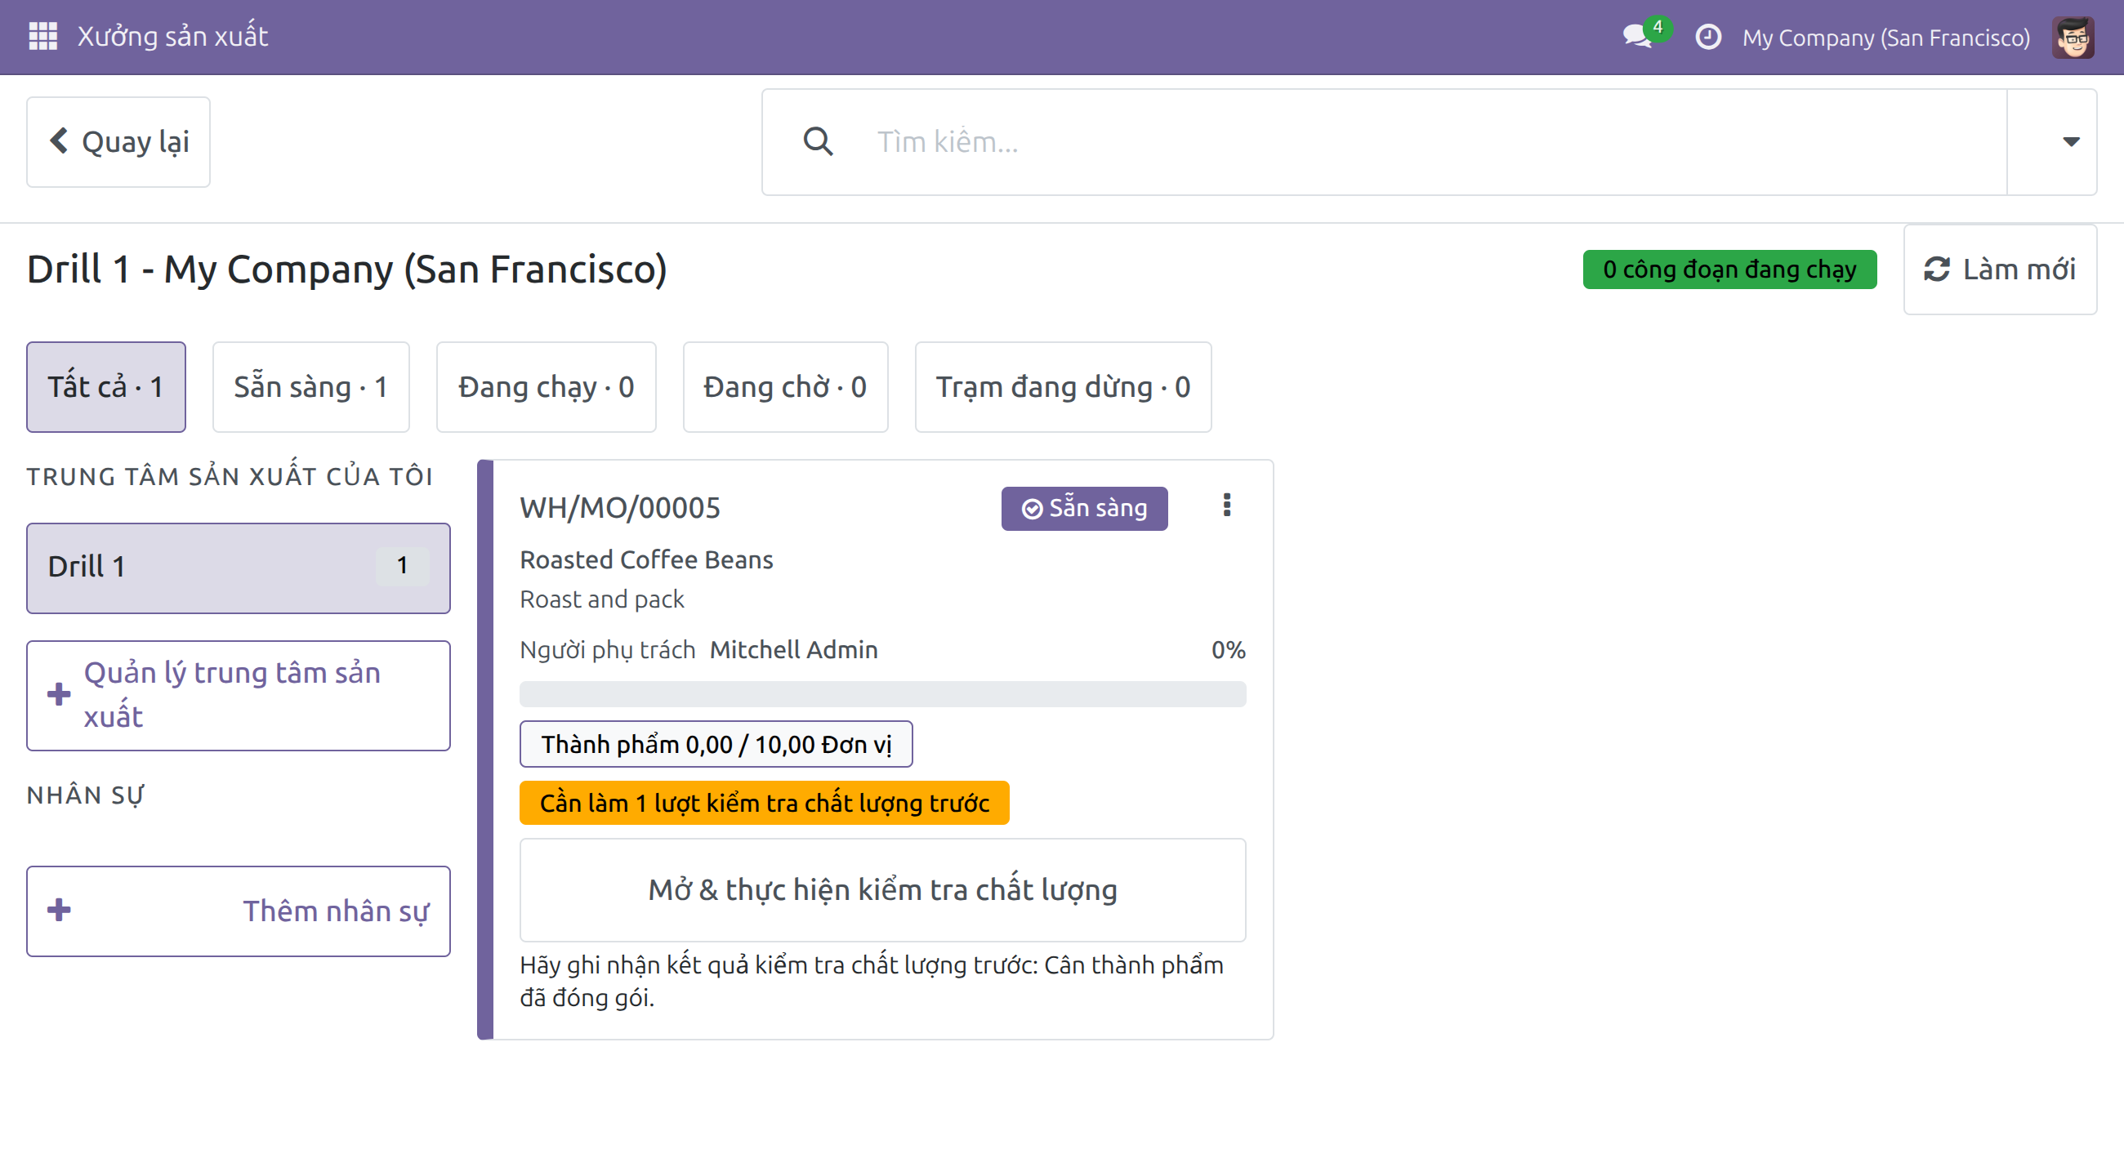Click Mở & thực hiện kiểm tra chất lượng
Viewport: 2124px width, 1176px height.
tap(882, 890)
